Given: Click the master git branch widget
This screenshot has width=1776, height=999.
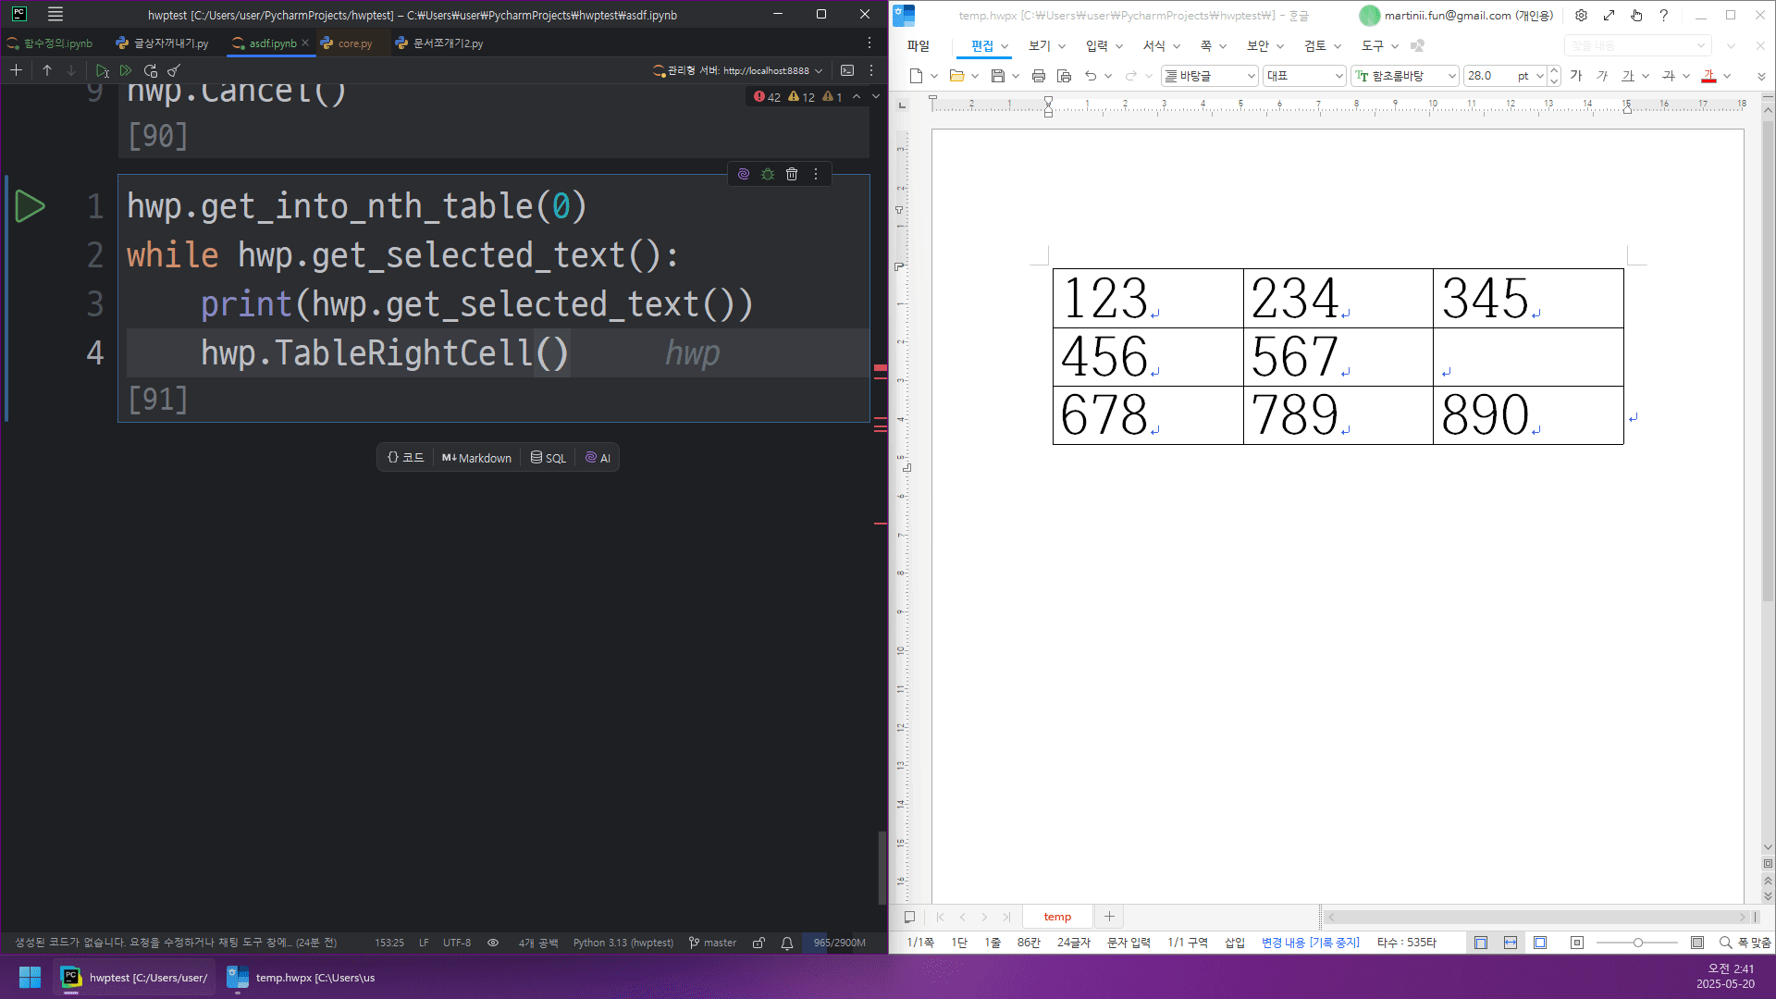Looking at the screenshot, I should [x=712, y=943].
